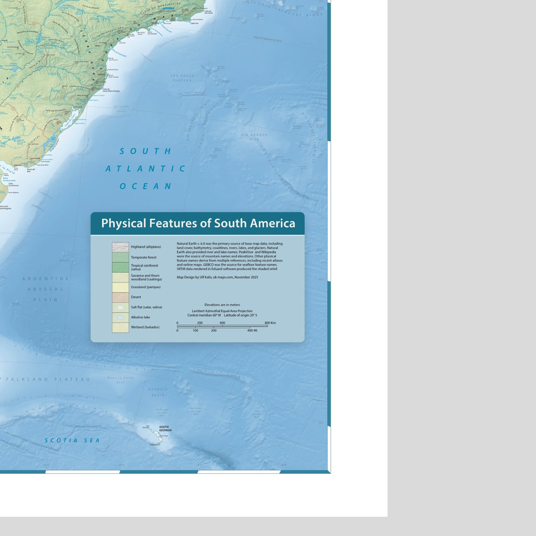Click the 'SOUTH GEORGIA' island label
This screenshot has height=536, width=536.
(165, 428)
